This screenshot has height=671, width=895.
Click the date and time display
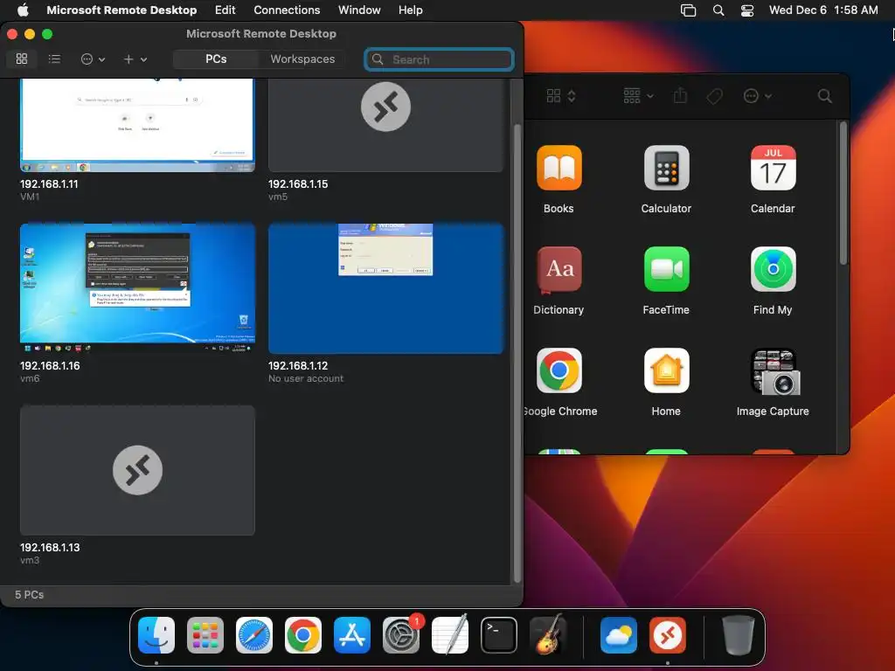[x=823, y=10]
